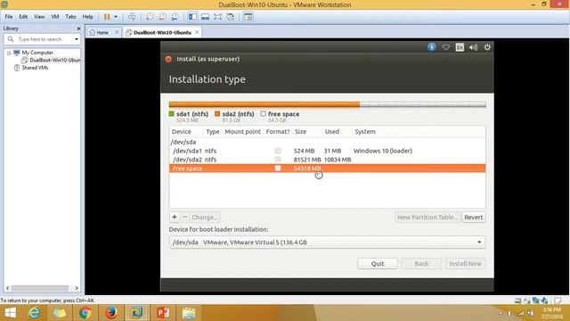Open the Tabs menu
This screenshot has width=570, height=321.
[x=70, y=17]
